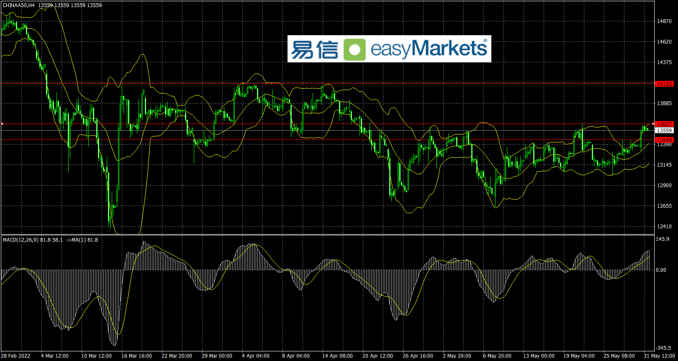Click the red 14120 price level label
Screen dimensions: 678x361
[x=664, y=84]
